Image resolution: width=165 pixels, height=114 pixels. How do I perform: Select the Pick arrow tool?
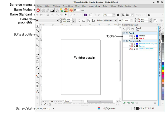point(37,26)
